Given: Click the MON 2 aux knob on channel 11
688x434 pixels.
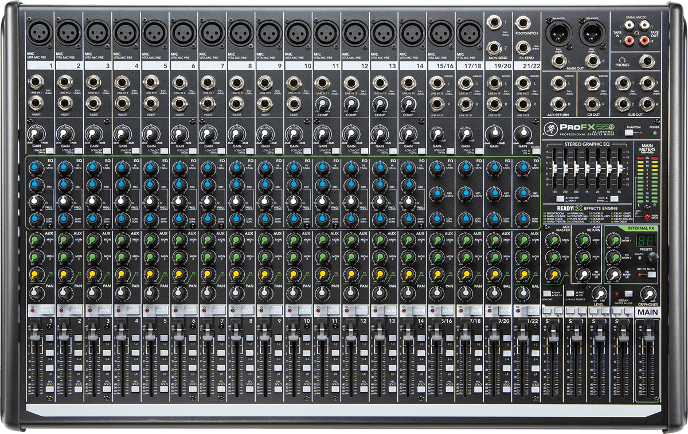Looking at the screenshot, I should [322, 257].
